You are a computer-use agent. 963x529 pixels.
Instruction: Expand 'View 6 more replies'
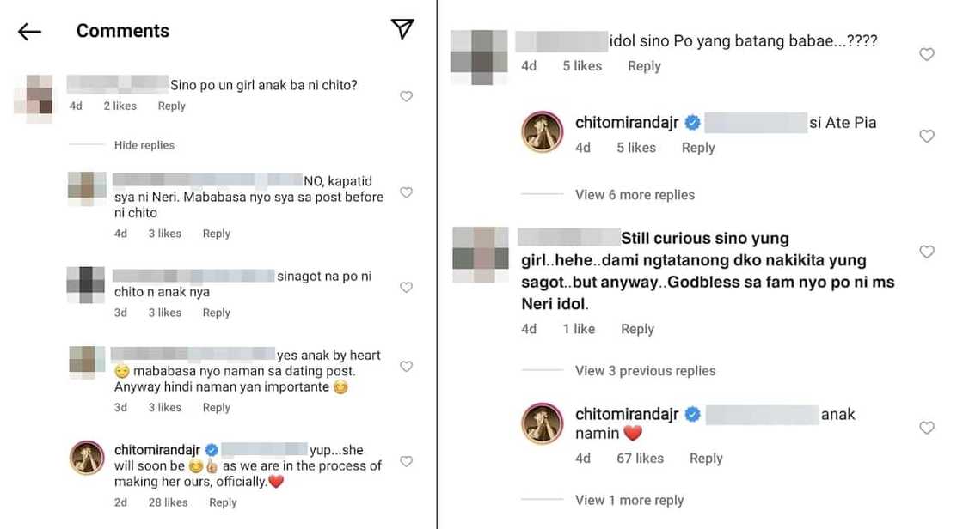[635, 194]
